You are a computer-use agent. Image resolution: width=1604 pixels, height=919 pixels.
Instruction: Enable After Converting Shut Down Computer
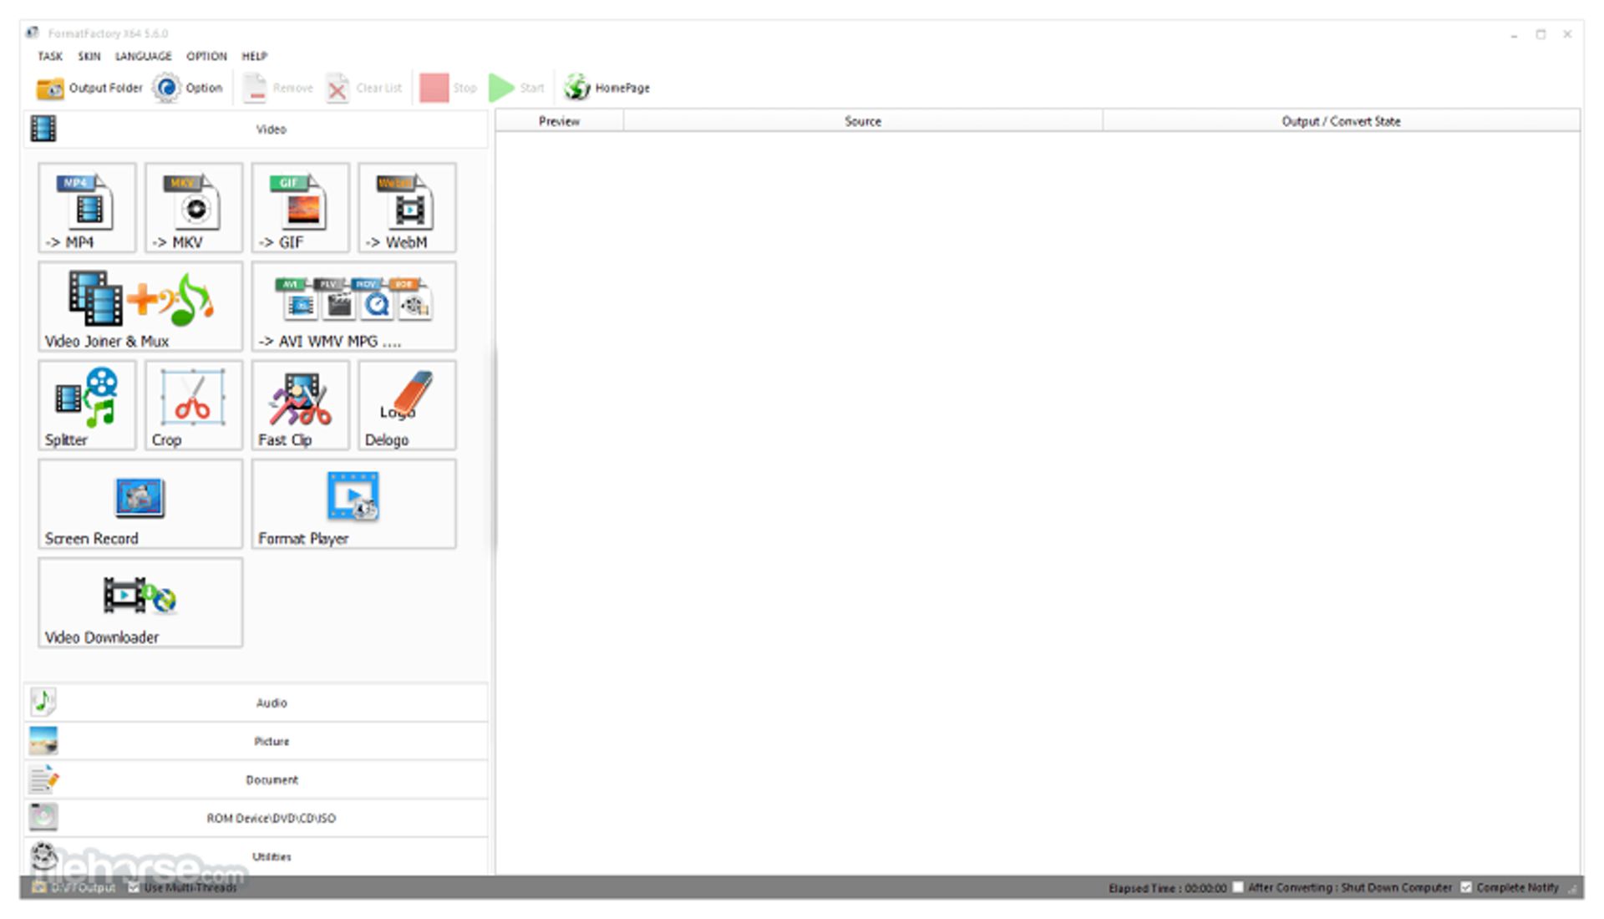pos(1238,887)
